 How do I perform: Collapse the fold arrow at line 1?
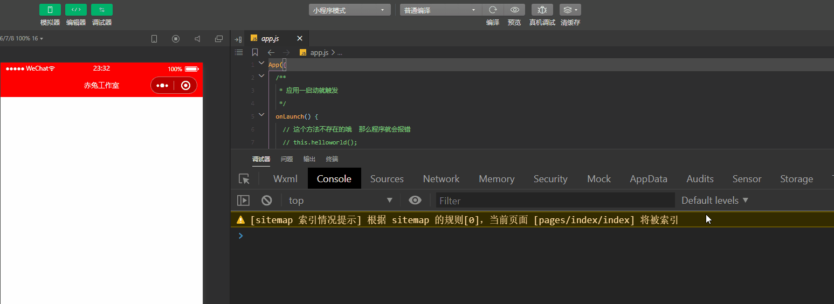click(x=261, y=63)
